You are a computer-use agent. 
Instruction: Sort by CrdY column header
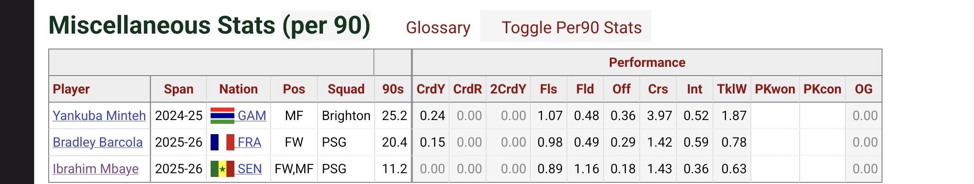pos(431,89)
